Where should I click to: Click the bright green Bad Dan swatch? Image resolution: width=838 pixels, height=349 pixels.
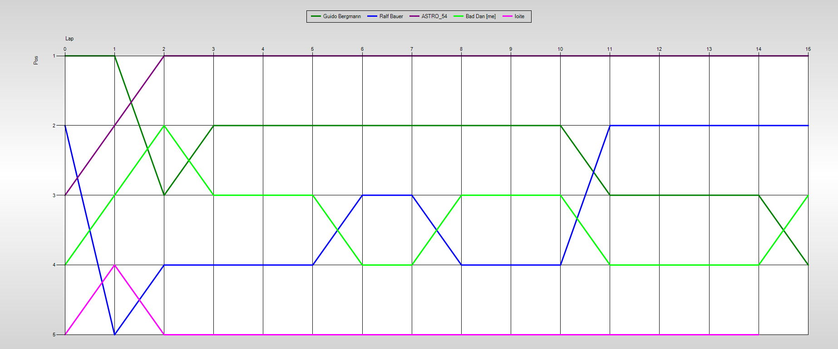(x=458, y=16)
